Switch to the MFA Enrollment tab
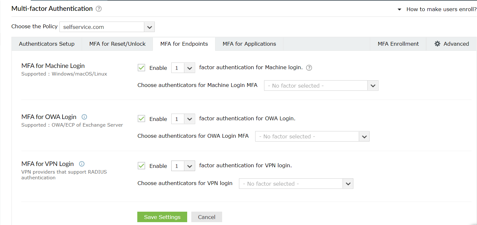Image resolution: width=477 pixels, height=225 pixels. point(398,43)
